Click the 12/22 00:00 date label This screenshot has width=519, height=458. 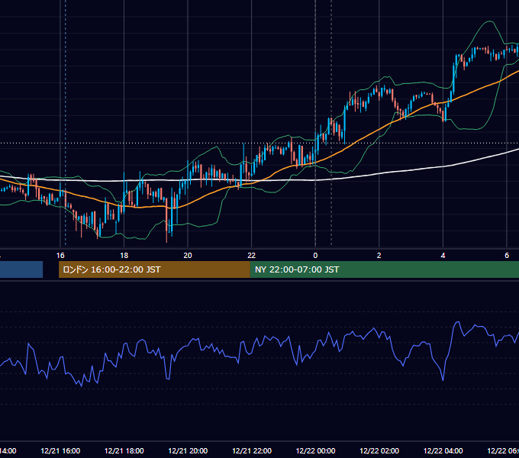[315, 450]
